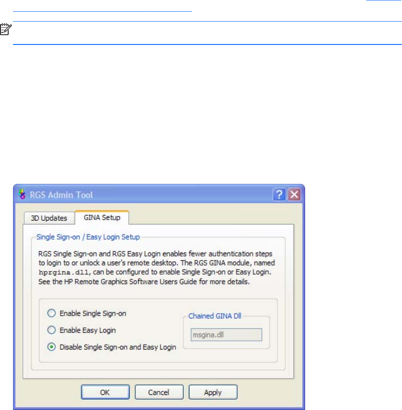The width and height of the screenshot is (402, 410).
Task: Click the Chained GINA Dll msgina.dll field
Action: [x=226, y=335]
